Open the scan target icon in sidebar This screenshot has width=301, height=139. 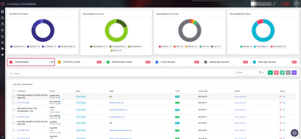(2, 18)
